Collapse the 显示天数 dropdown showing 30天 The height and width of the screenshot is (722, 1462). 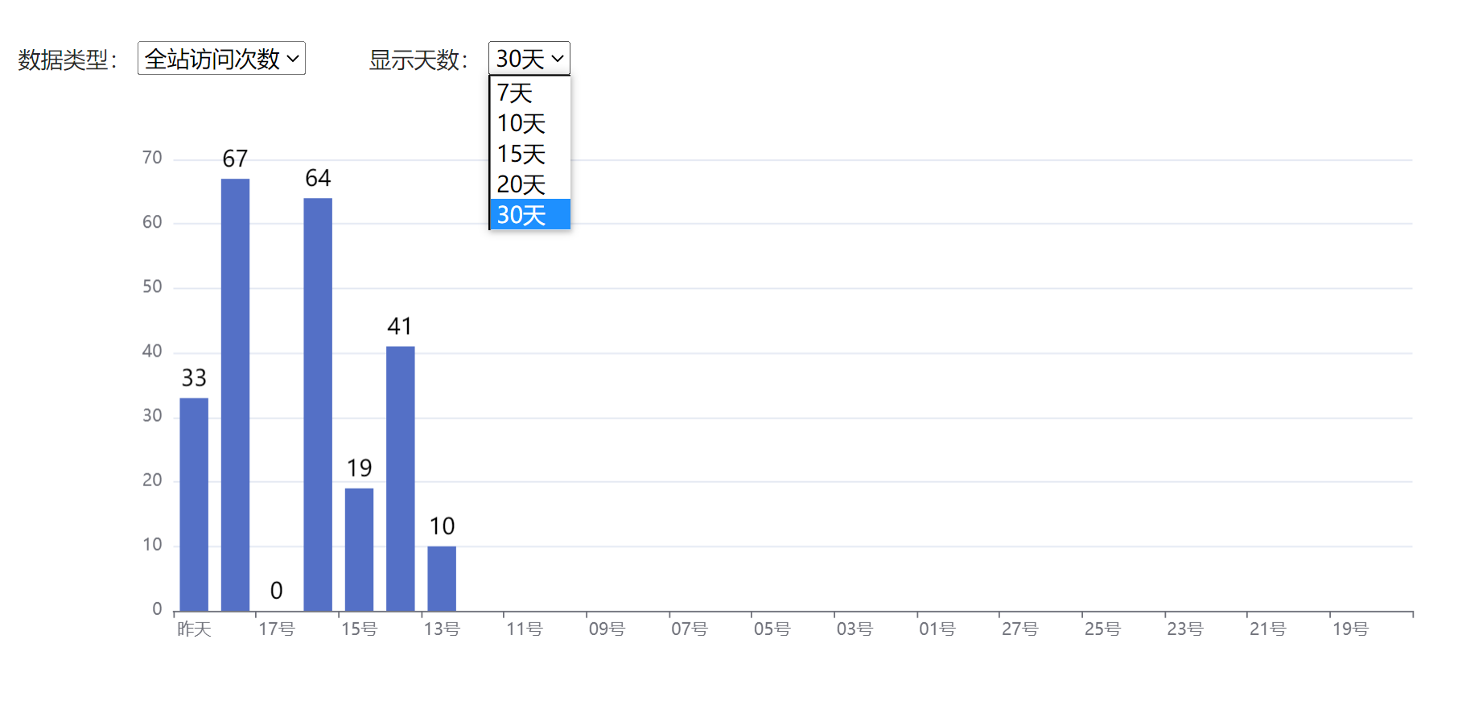pyautogui.click(x=529, y=58)
